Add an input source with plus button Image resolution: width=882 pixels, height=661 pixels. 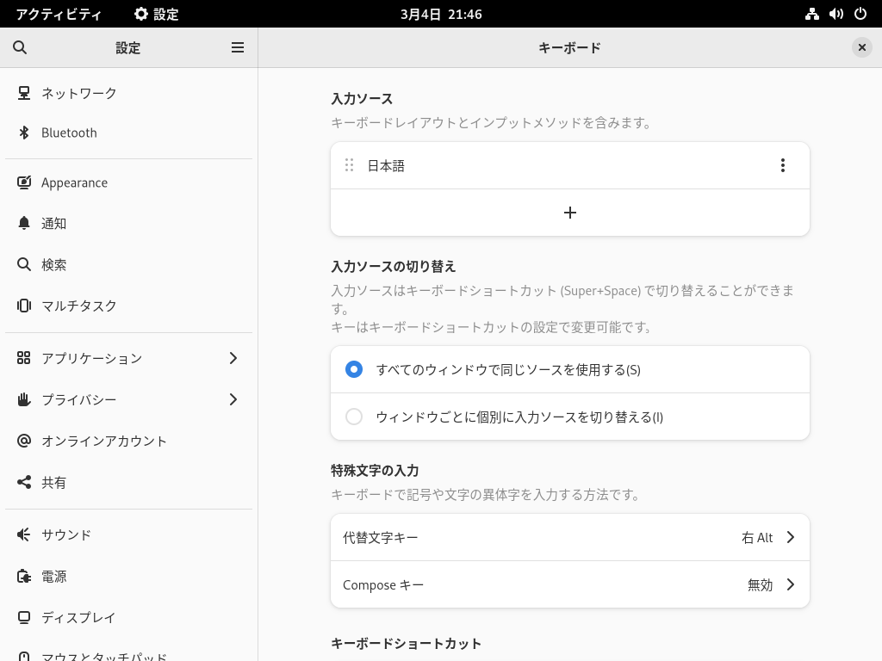coord(570,213)
